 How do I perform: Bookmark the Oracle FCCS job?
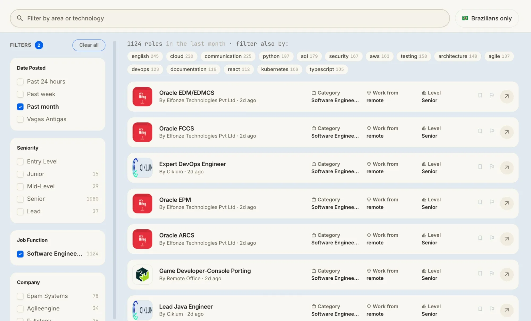pos(480,131)
